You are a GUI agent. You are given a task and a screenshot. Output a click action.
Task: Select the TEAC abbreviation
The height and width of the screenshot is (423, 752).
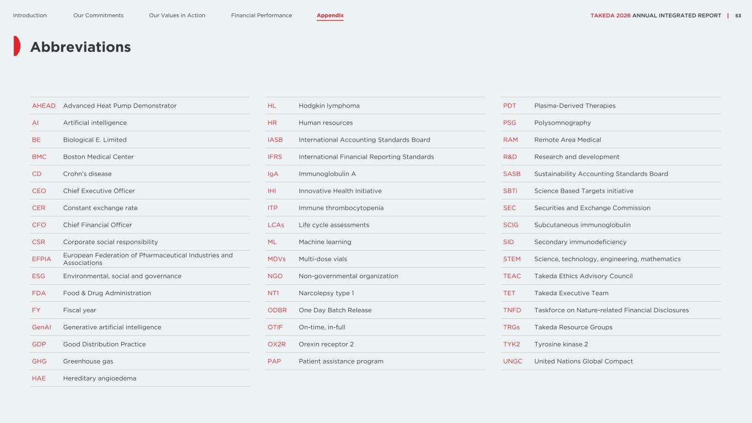pos(512,276)
